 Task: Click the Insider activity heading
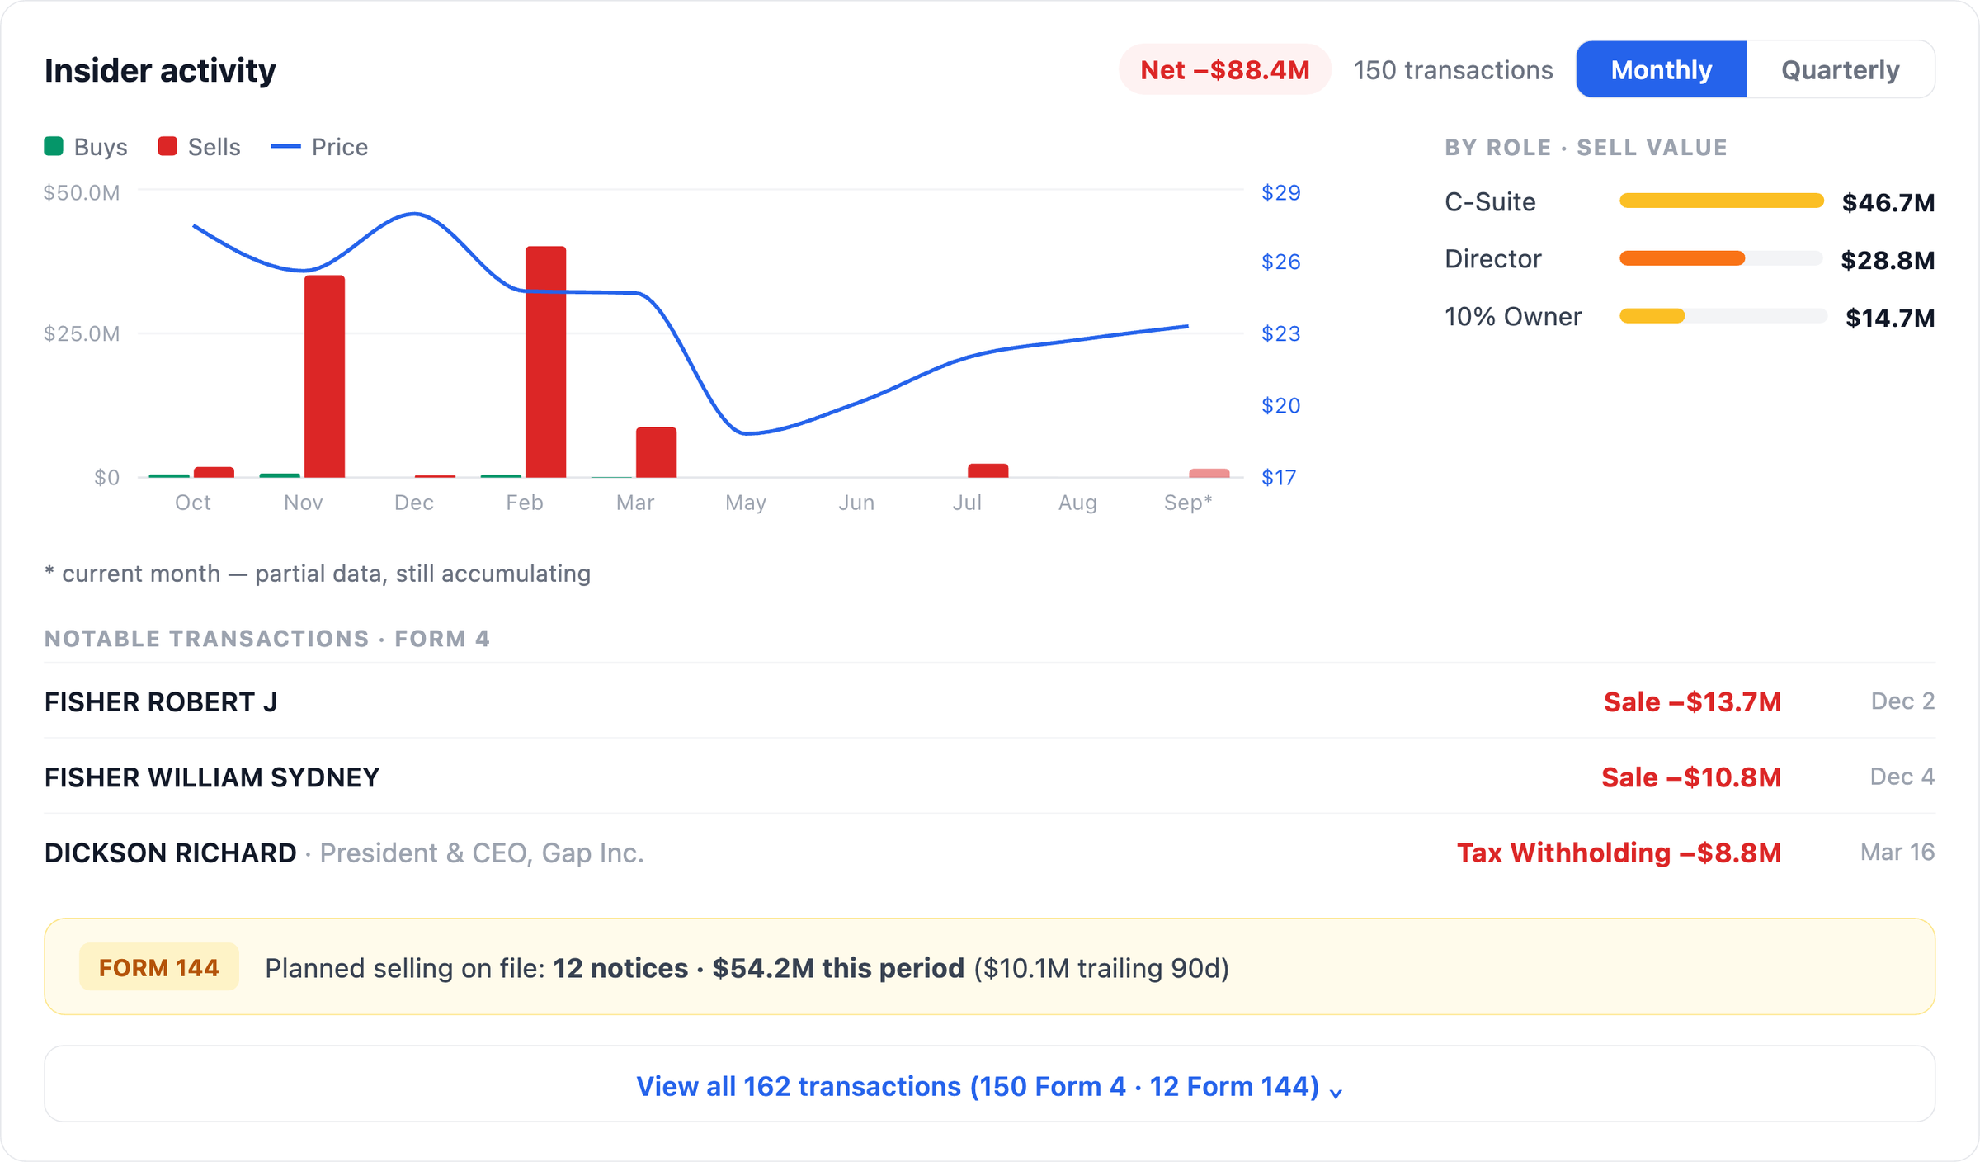[x=160, y=70]
